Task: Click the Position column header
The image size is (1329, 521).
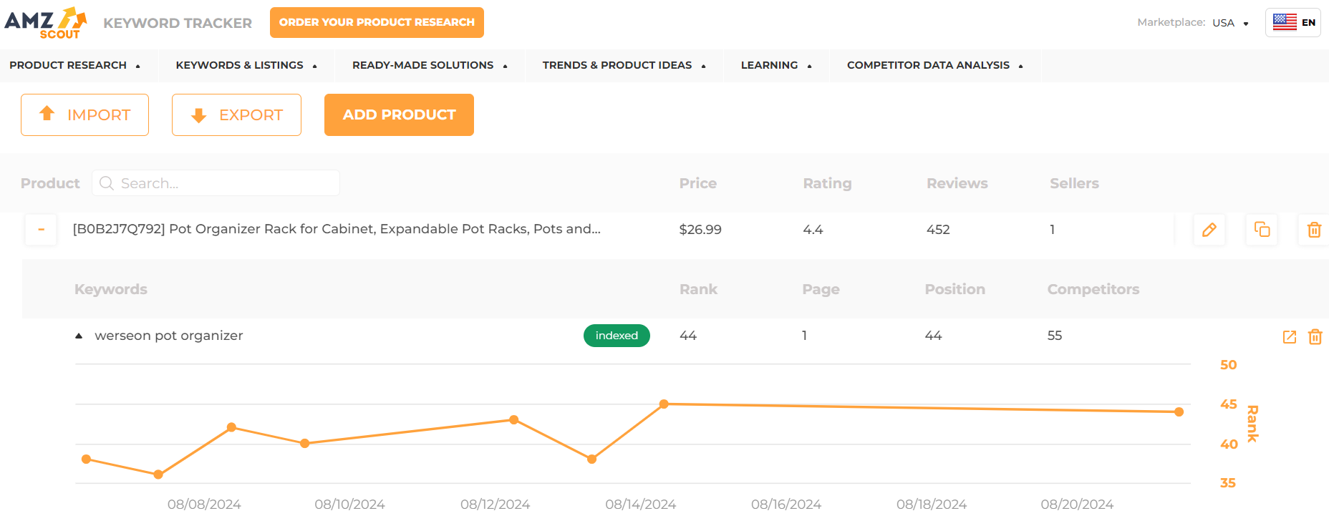Action: [955, 289]
